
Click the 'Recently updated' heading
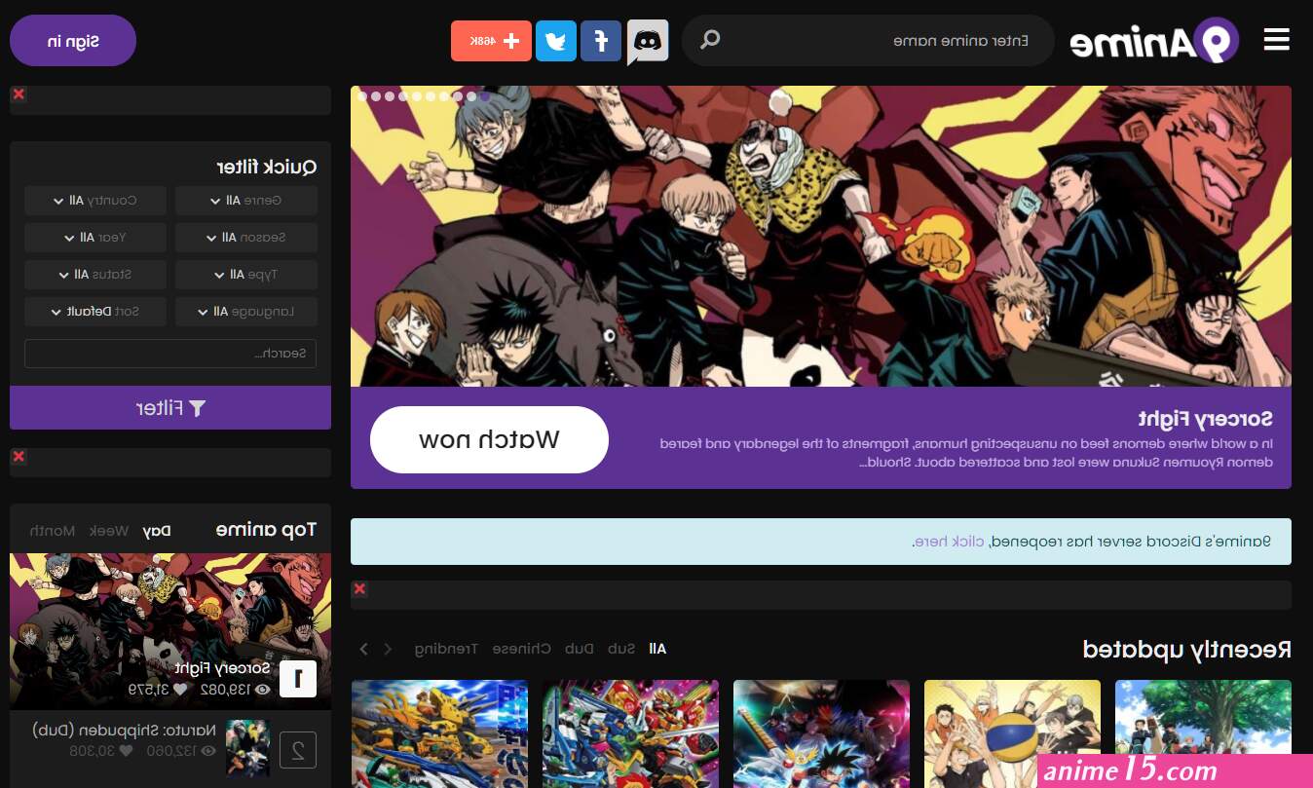click(x=1187, y=650)
